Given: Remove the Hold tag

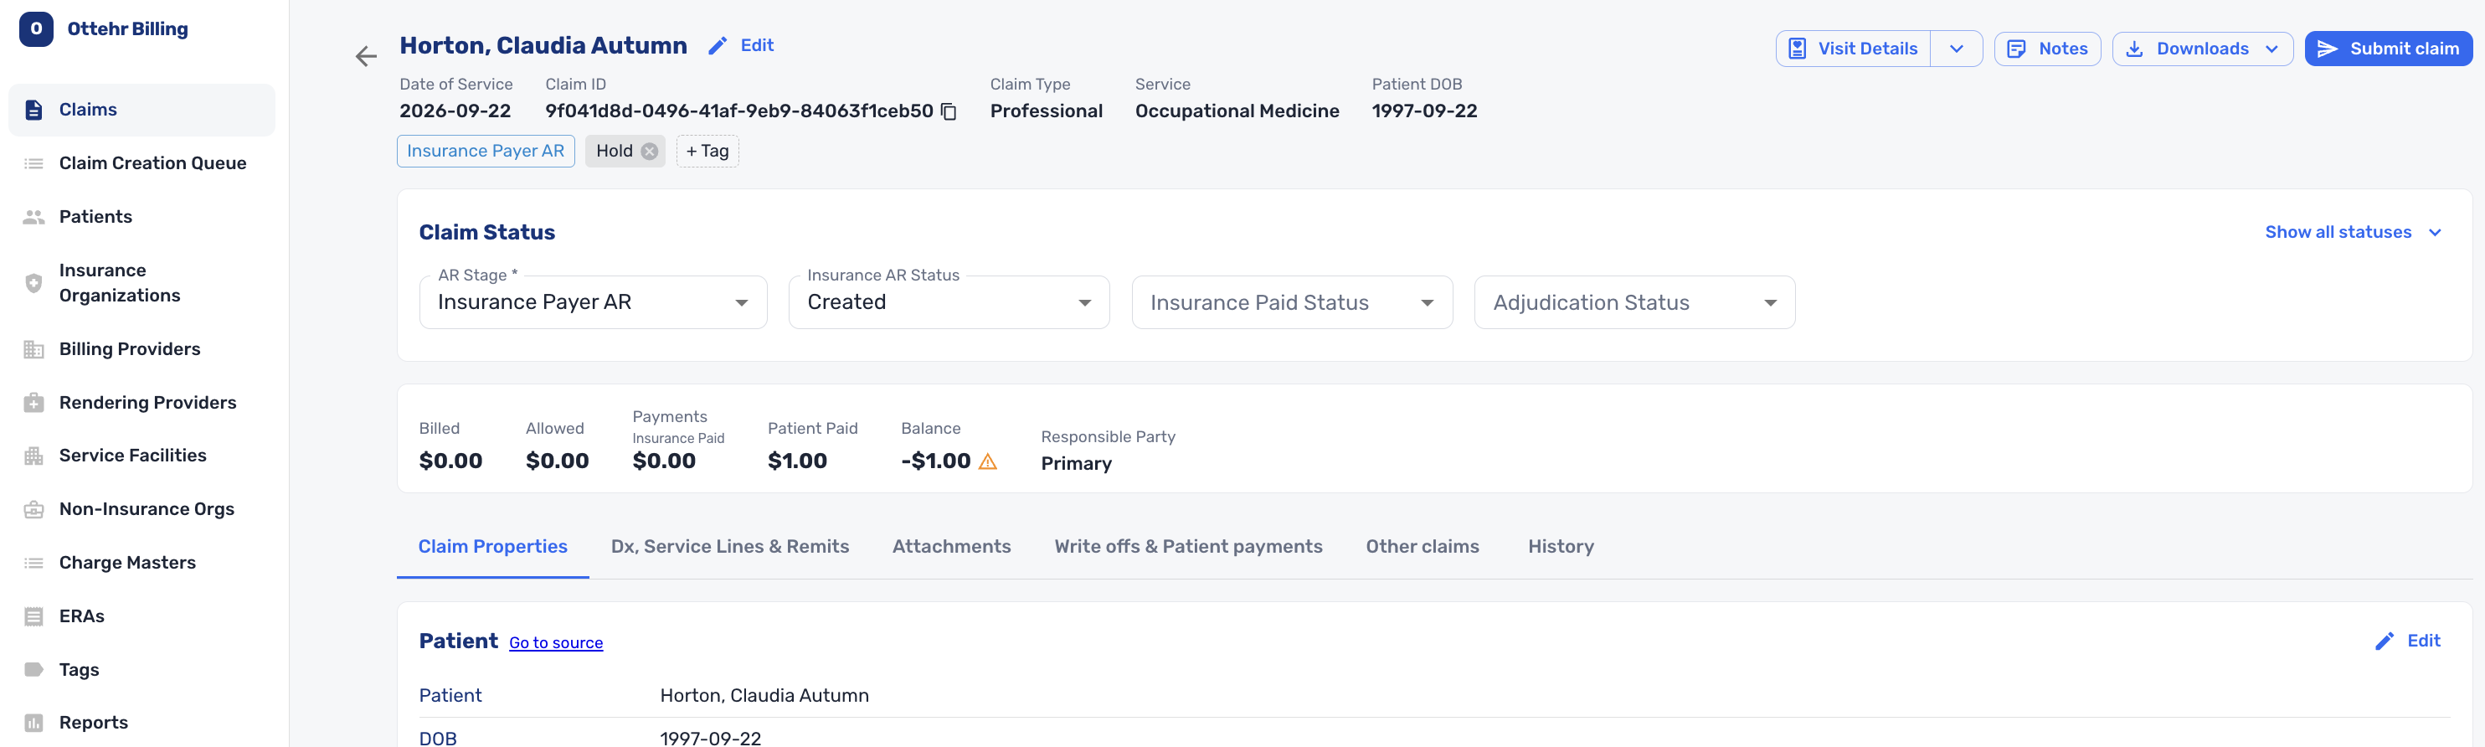Looking at the screenshot, I should (x=649, y=152).
